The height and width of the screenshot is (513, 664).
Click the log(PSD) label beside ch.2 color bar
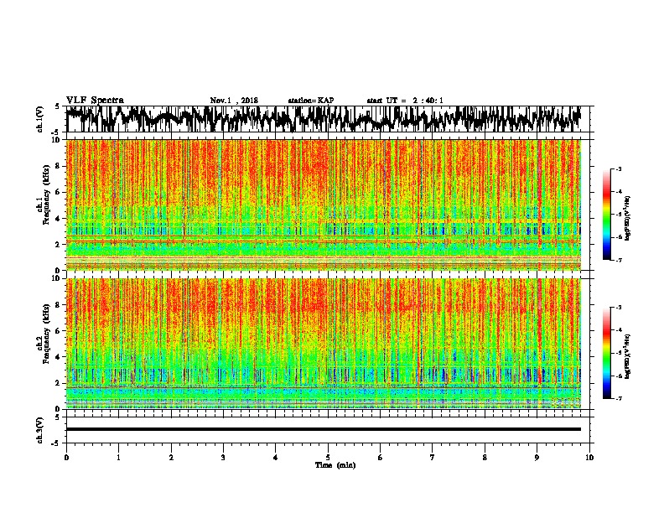click(x=628, y=356)
